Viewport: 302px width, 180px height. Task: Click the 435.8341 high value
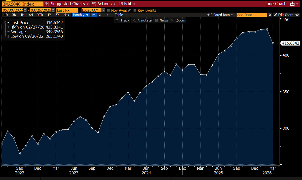pyautogui.click(x=54, y=27)
